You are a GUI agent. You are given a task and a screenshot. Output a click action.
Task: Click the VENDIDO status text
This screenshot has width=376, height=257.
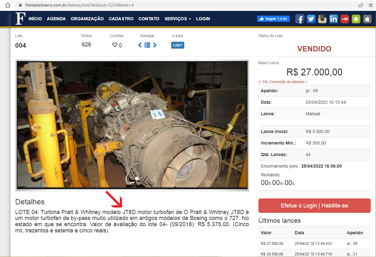314,49
